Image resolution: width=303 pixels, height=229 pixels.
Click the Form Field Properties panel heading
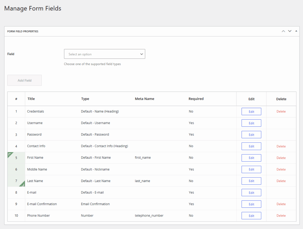23,31
